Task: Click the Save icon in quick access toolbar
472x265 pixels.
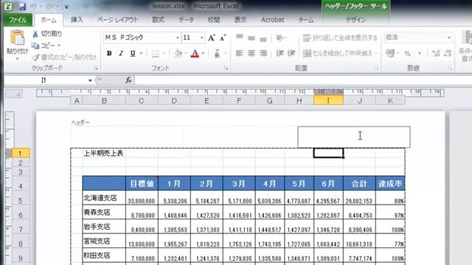Action: [21, 7]
